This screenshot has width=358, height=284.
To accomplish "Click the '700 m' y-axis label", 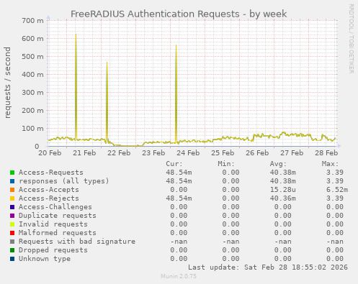I will 32,21.
